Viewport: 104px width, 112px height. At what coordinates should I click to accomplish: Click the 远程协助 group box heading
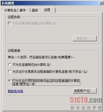tap(14, 17)
